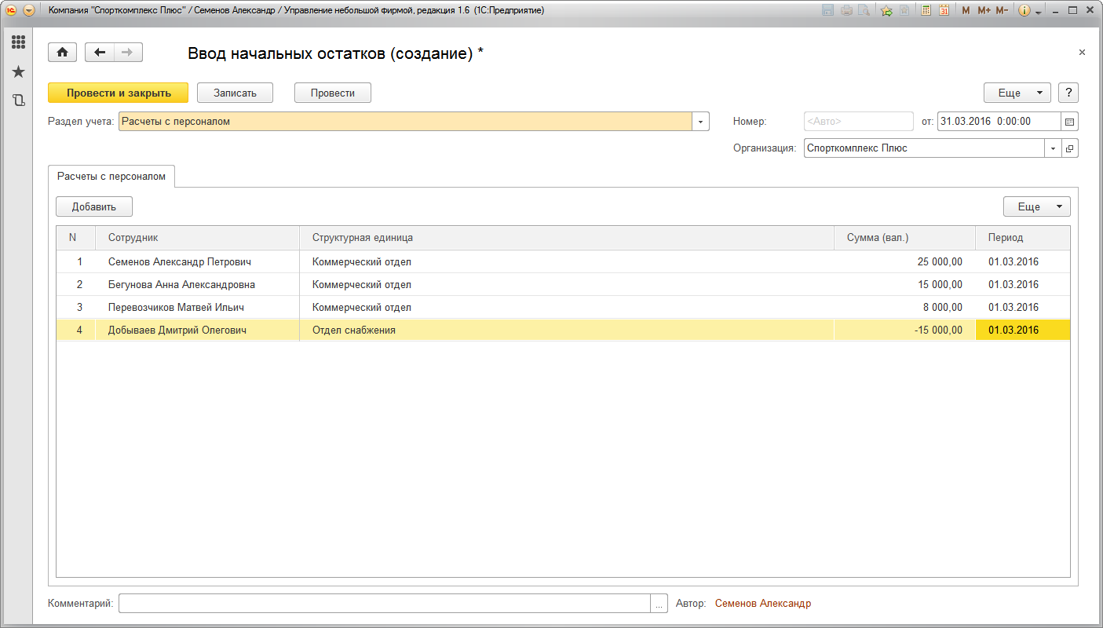Select row Семенов Александр Петрович
Viewport: 1103px width, 628px height.
point(563,261)
